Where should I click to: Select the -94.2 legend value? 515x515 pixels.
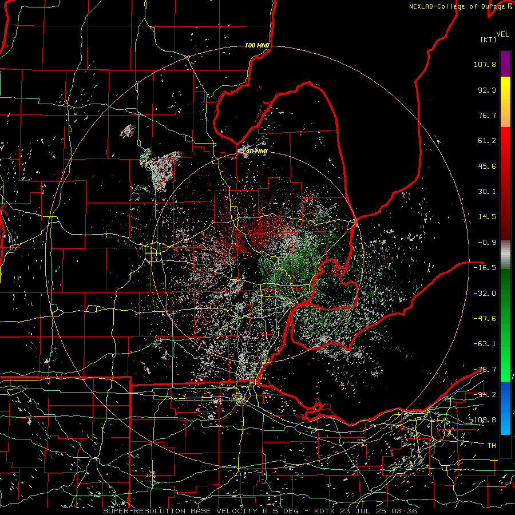pos(485,394)
